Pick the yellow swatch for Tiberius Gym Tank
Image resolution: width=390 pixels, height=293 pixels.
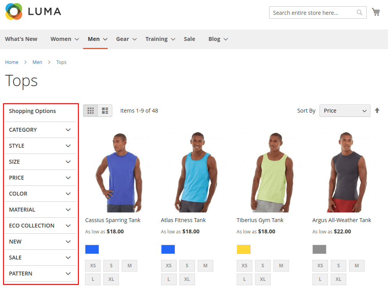pos(244,249)
